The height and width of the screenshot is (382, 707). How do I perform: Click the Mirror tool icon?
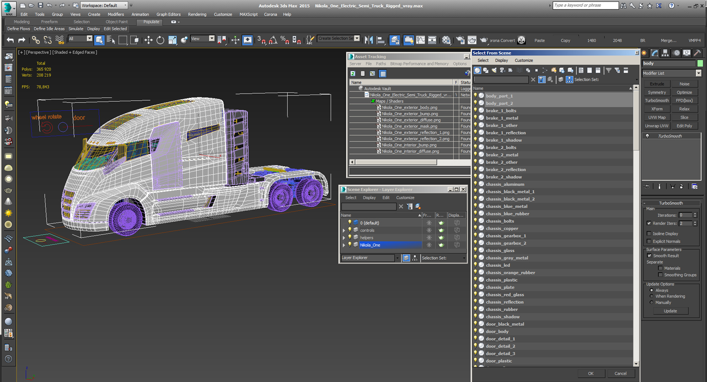369,40
